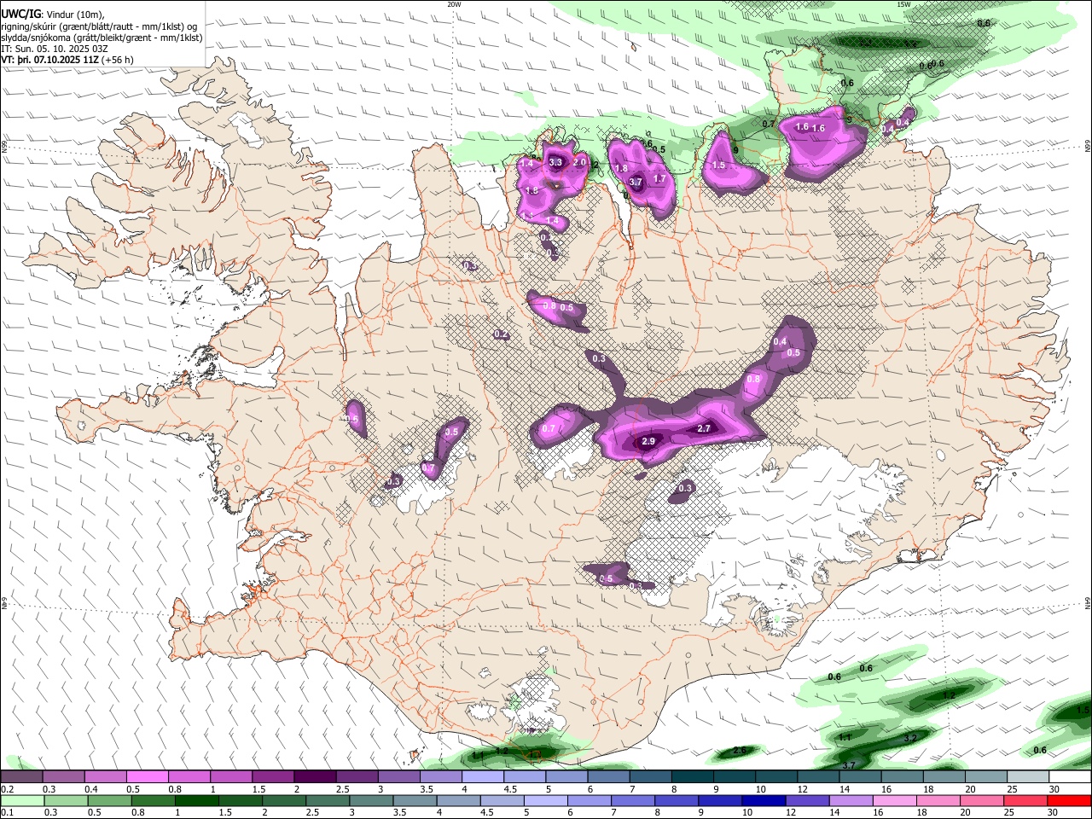Click the '15W' longitude label
The height and width of the screenshot is (819, 1092).
[903, 4]
